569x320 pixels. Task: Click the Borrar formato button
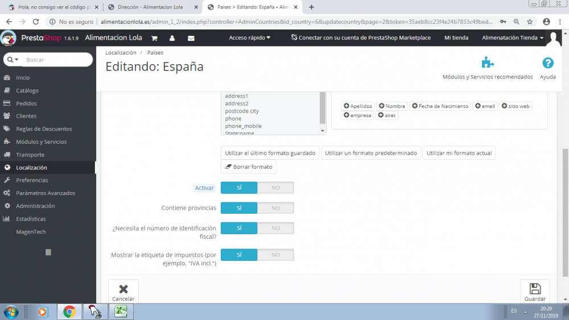249,167
